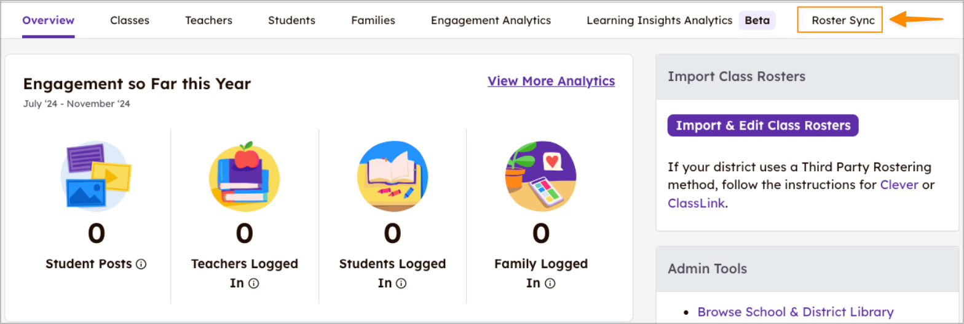The height and width of the screenshot is (324, 964).
Task: Open the Teachers tab
Action: point(209,20)
